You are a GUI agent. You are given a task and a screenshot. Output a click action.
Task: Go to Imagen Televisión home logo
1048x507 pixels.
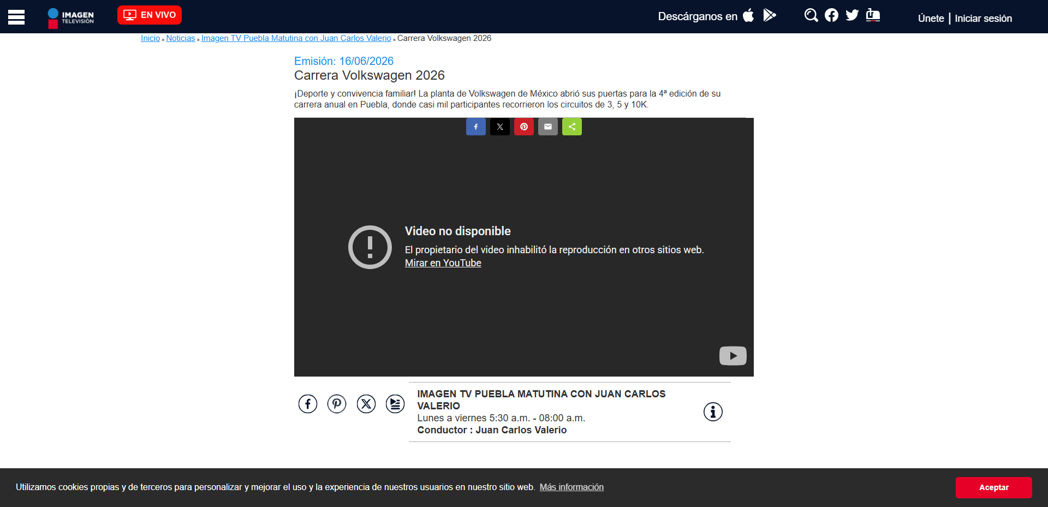[x=71, y=17]
